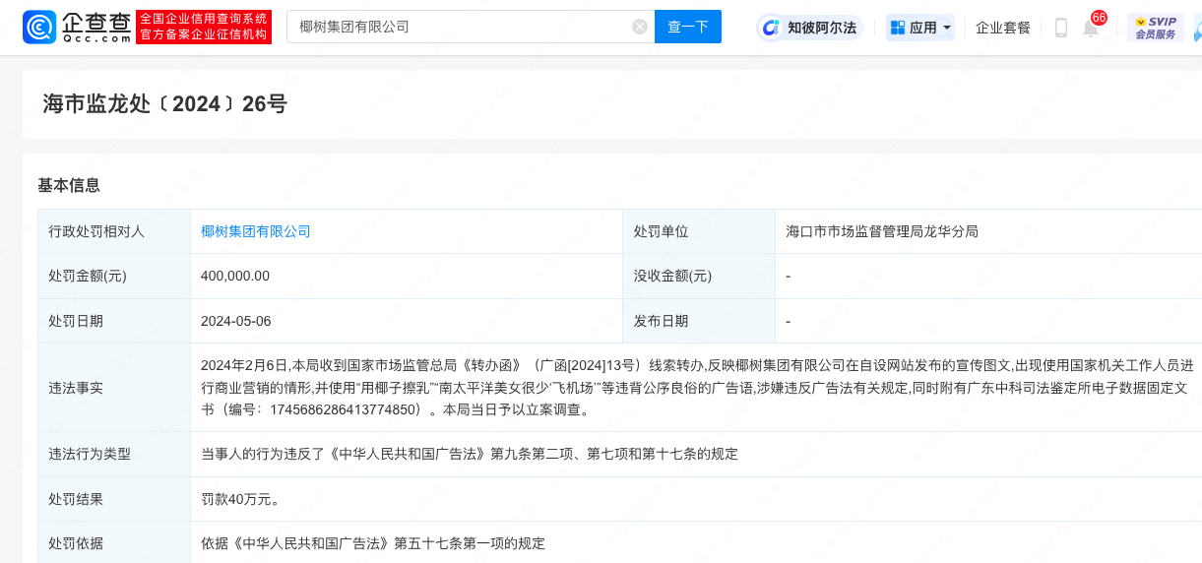Open the mobile phone app icon
The image size is (1202, 563).
click(x=1060, y=28)
